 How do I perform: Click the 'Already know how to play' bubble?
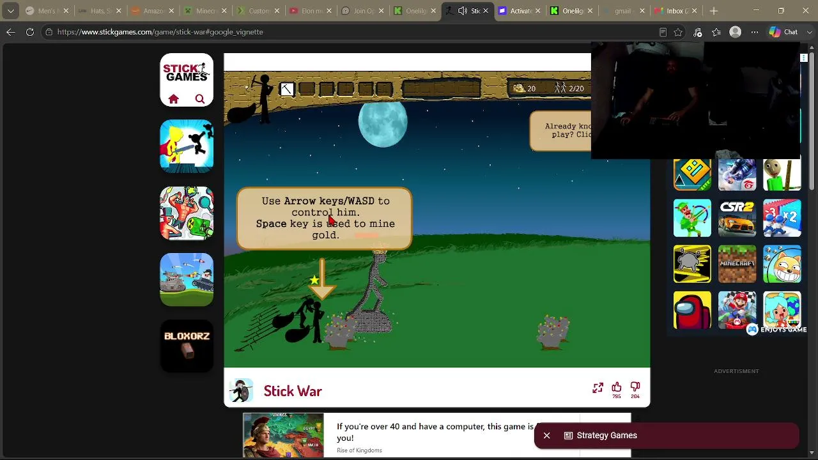click(561, 131)
